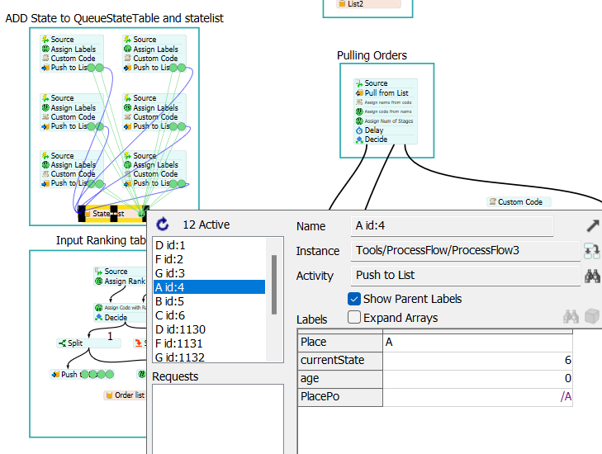The image size is (602, 454).
Task: Click the arrow icon beside Name field
Action: tap(593, 225)
